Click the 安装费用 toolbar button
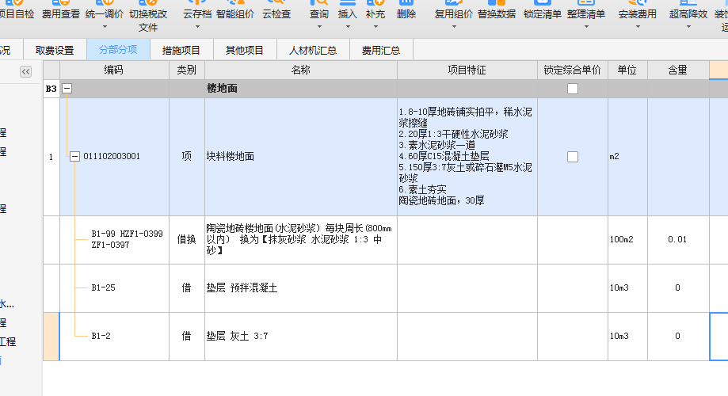 coord(638,10)
